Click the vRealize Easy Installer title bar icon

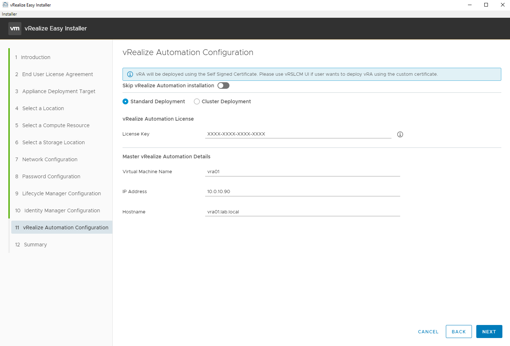5,5
